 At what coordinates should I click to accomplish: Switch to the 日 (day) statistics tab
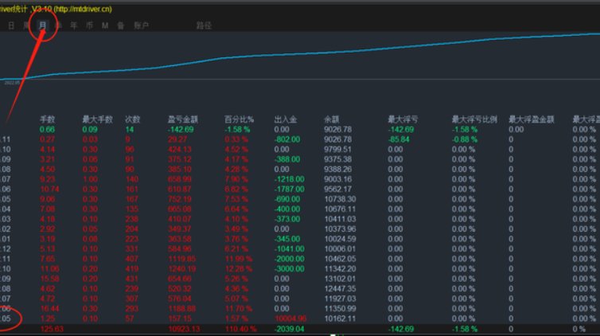point(11,25)
